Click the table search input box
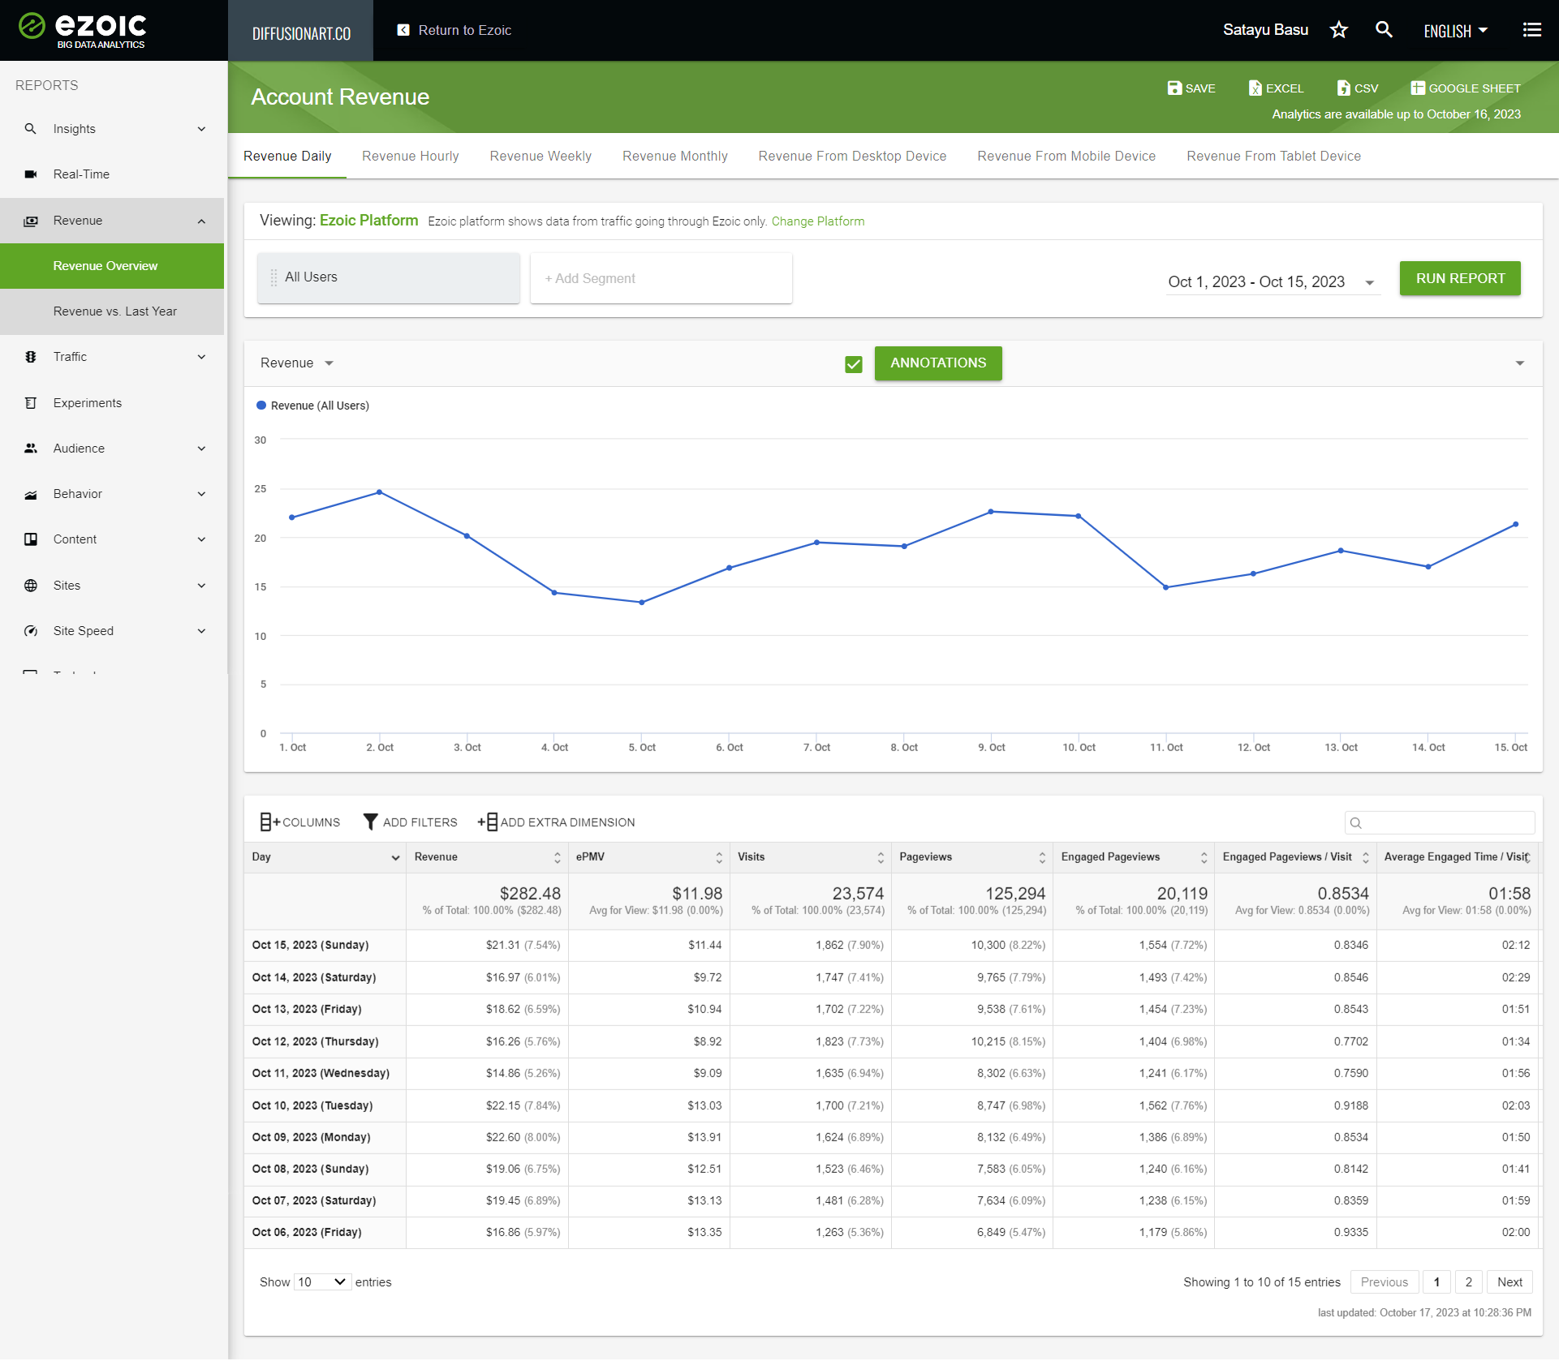The image size is (1559, 1361). (1440, 823)
